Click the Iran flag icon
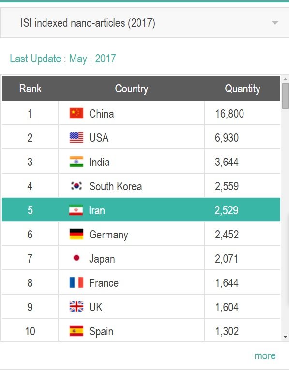 click(76, 210)
